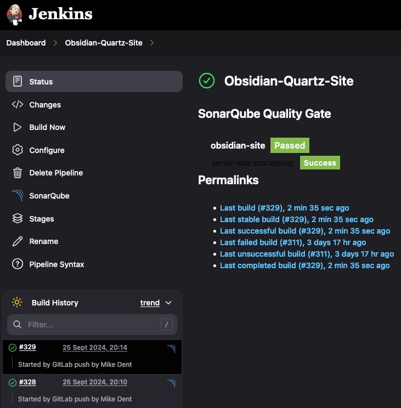This screenshot has height=408, width=401.
Task: Click the SonarQube wave icon in sidebar
Action: pyautogui.click(x=18, y=195)
